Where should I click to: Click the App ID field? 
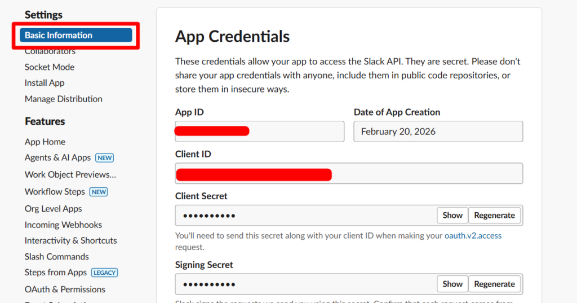coord(259,131)
